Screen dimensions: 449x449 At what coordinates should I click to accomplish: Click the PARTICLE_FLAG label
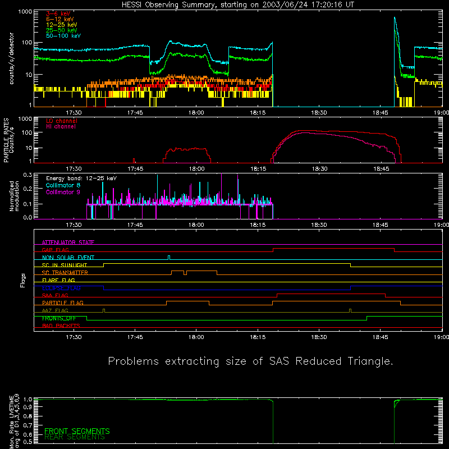click(63, 303)
